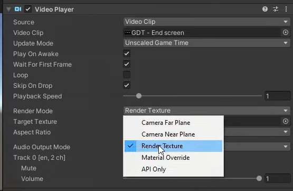Open the Aspect Ratio dropdown arrow
The image size is (293, 191).
coord(285,132)
